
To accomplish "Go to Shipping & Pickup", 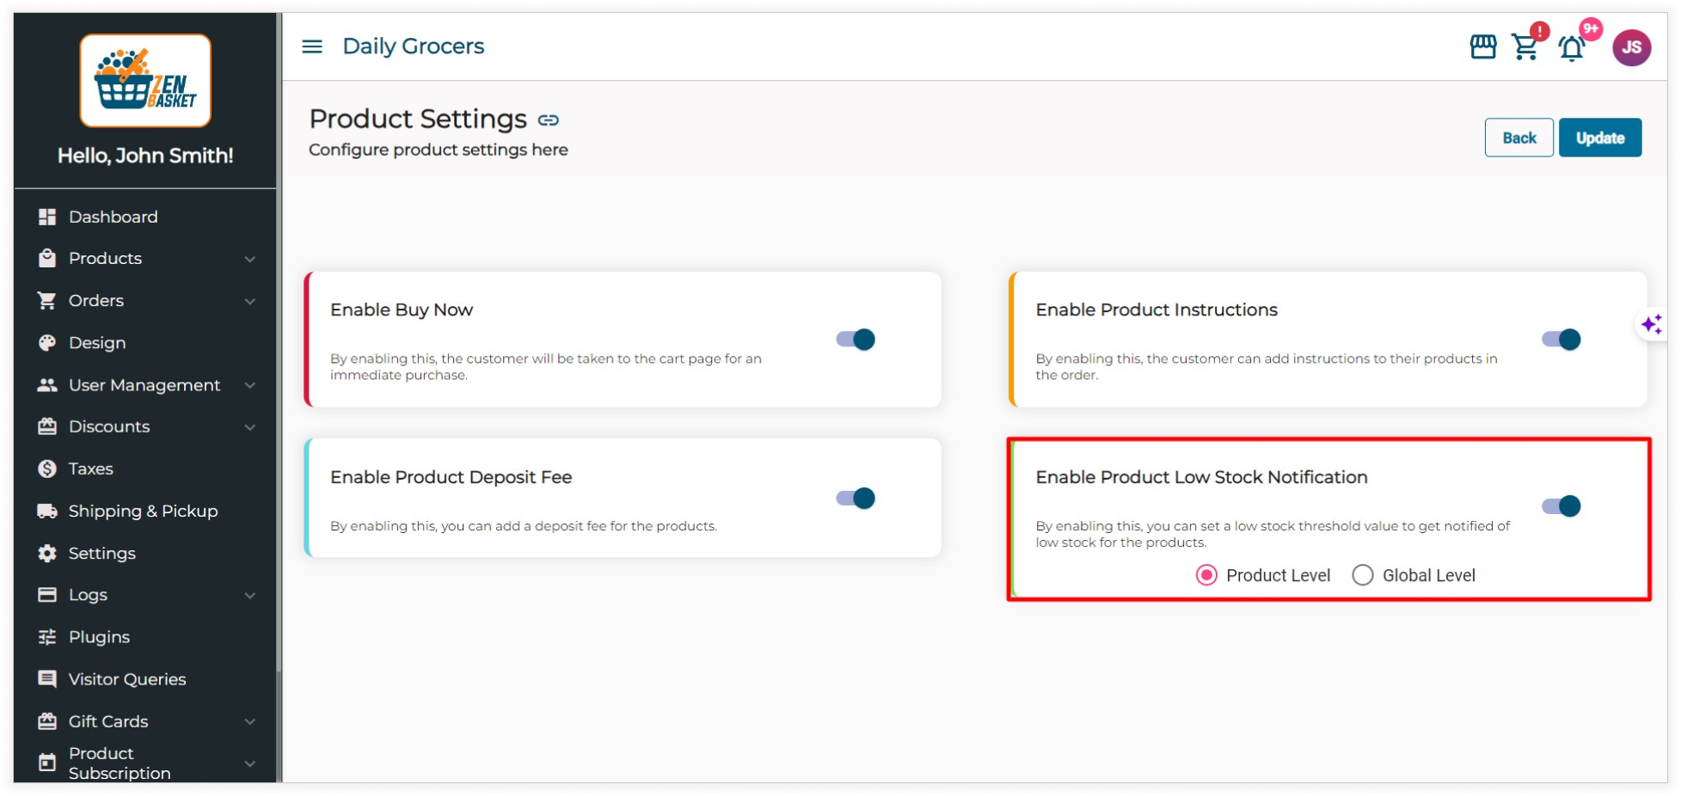I will tap(143, 511).
